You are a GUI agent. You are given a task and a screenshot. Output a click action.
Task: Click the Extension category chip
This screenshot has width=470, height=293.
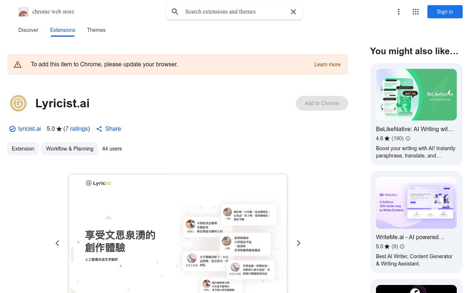(23, 149)
